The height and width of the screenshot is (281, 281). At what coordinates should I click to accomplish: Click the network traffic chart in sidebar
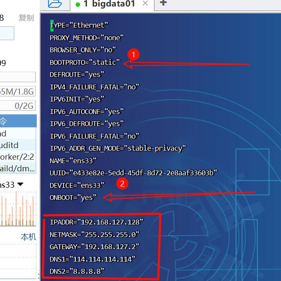18,208
